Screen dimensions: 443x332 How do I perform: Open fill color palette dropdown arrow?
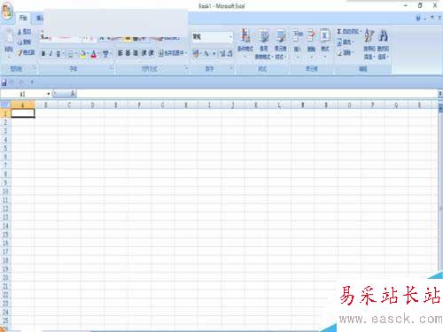pyautogui.click(x=88, y=54)
